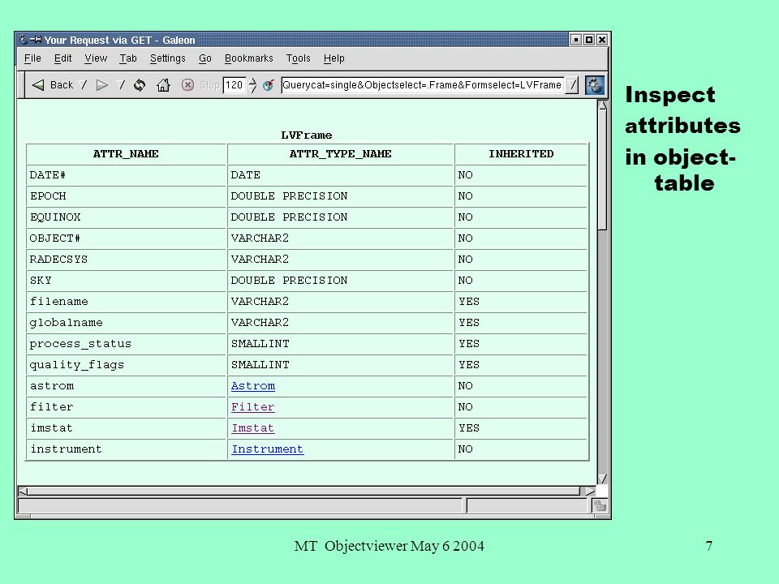Click the vertical scrollbar down arrow
This screenshot has height=584, width=779.
tap(602, 479)
